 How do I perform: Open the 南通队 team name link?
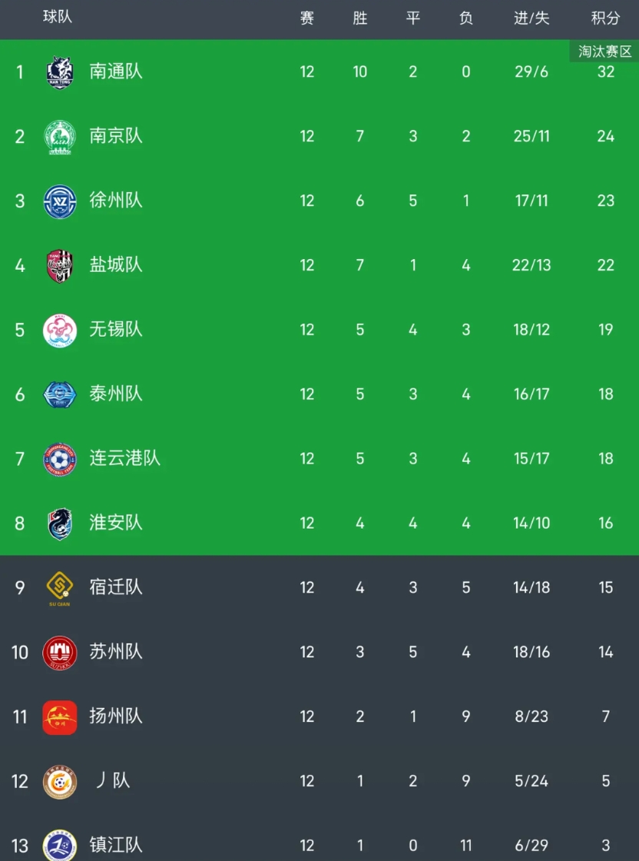[x=116, y=71]
